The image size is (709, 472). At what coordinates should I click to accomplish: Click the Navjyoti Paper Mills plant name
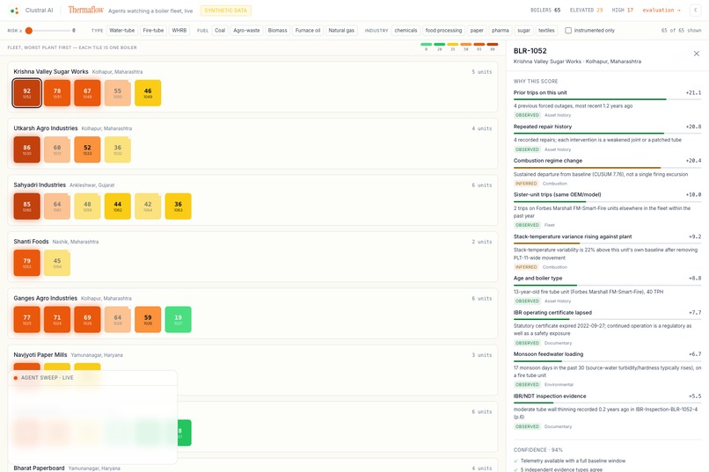click(x=40, y=354)
